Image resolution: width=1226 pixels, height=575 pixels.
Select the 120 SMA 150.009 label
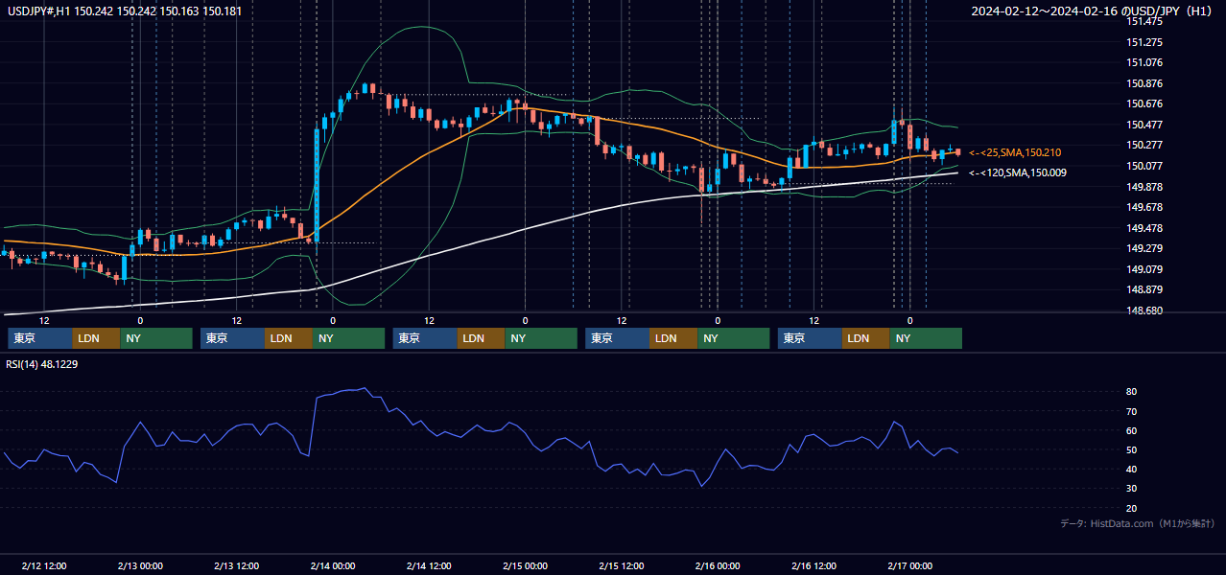click(1017, 172)
